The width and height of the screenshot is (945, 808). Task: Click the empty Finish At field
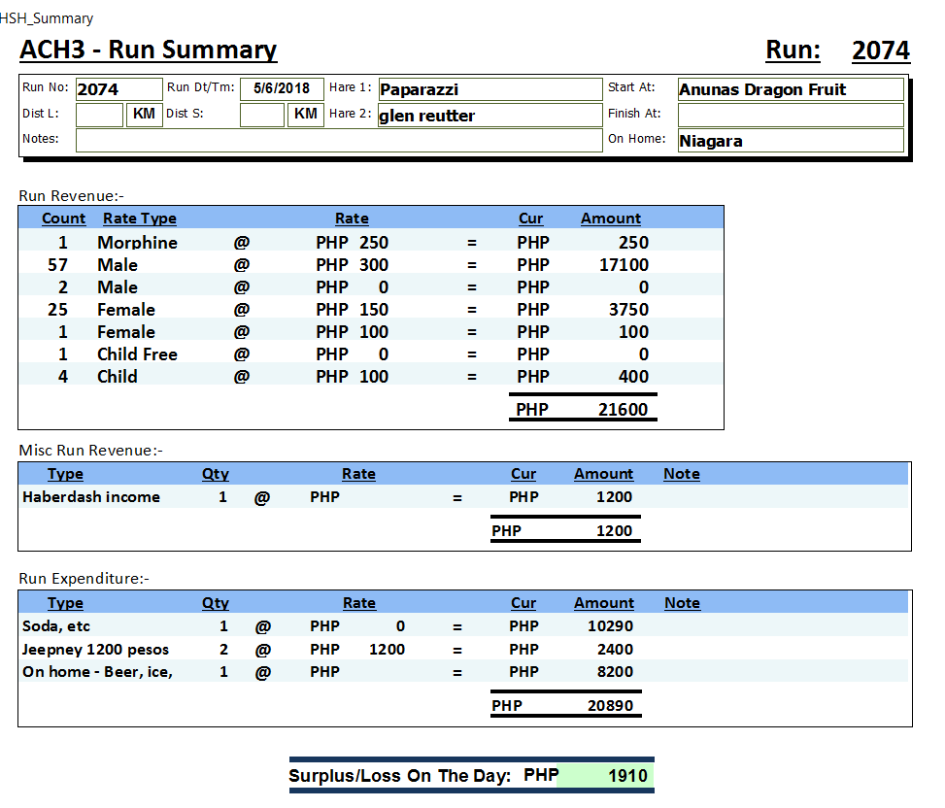(790, 115)
